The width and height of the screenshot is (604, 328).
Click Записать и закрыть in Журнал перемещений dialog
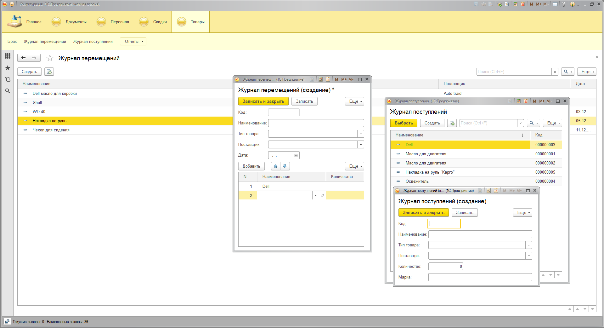[x=263, y=101]
